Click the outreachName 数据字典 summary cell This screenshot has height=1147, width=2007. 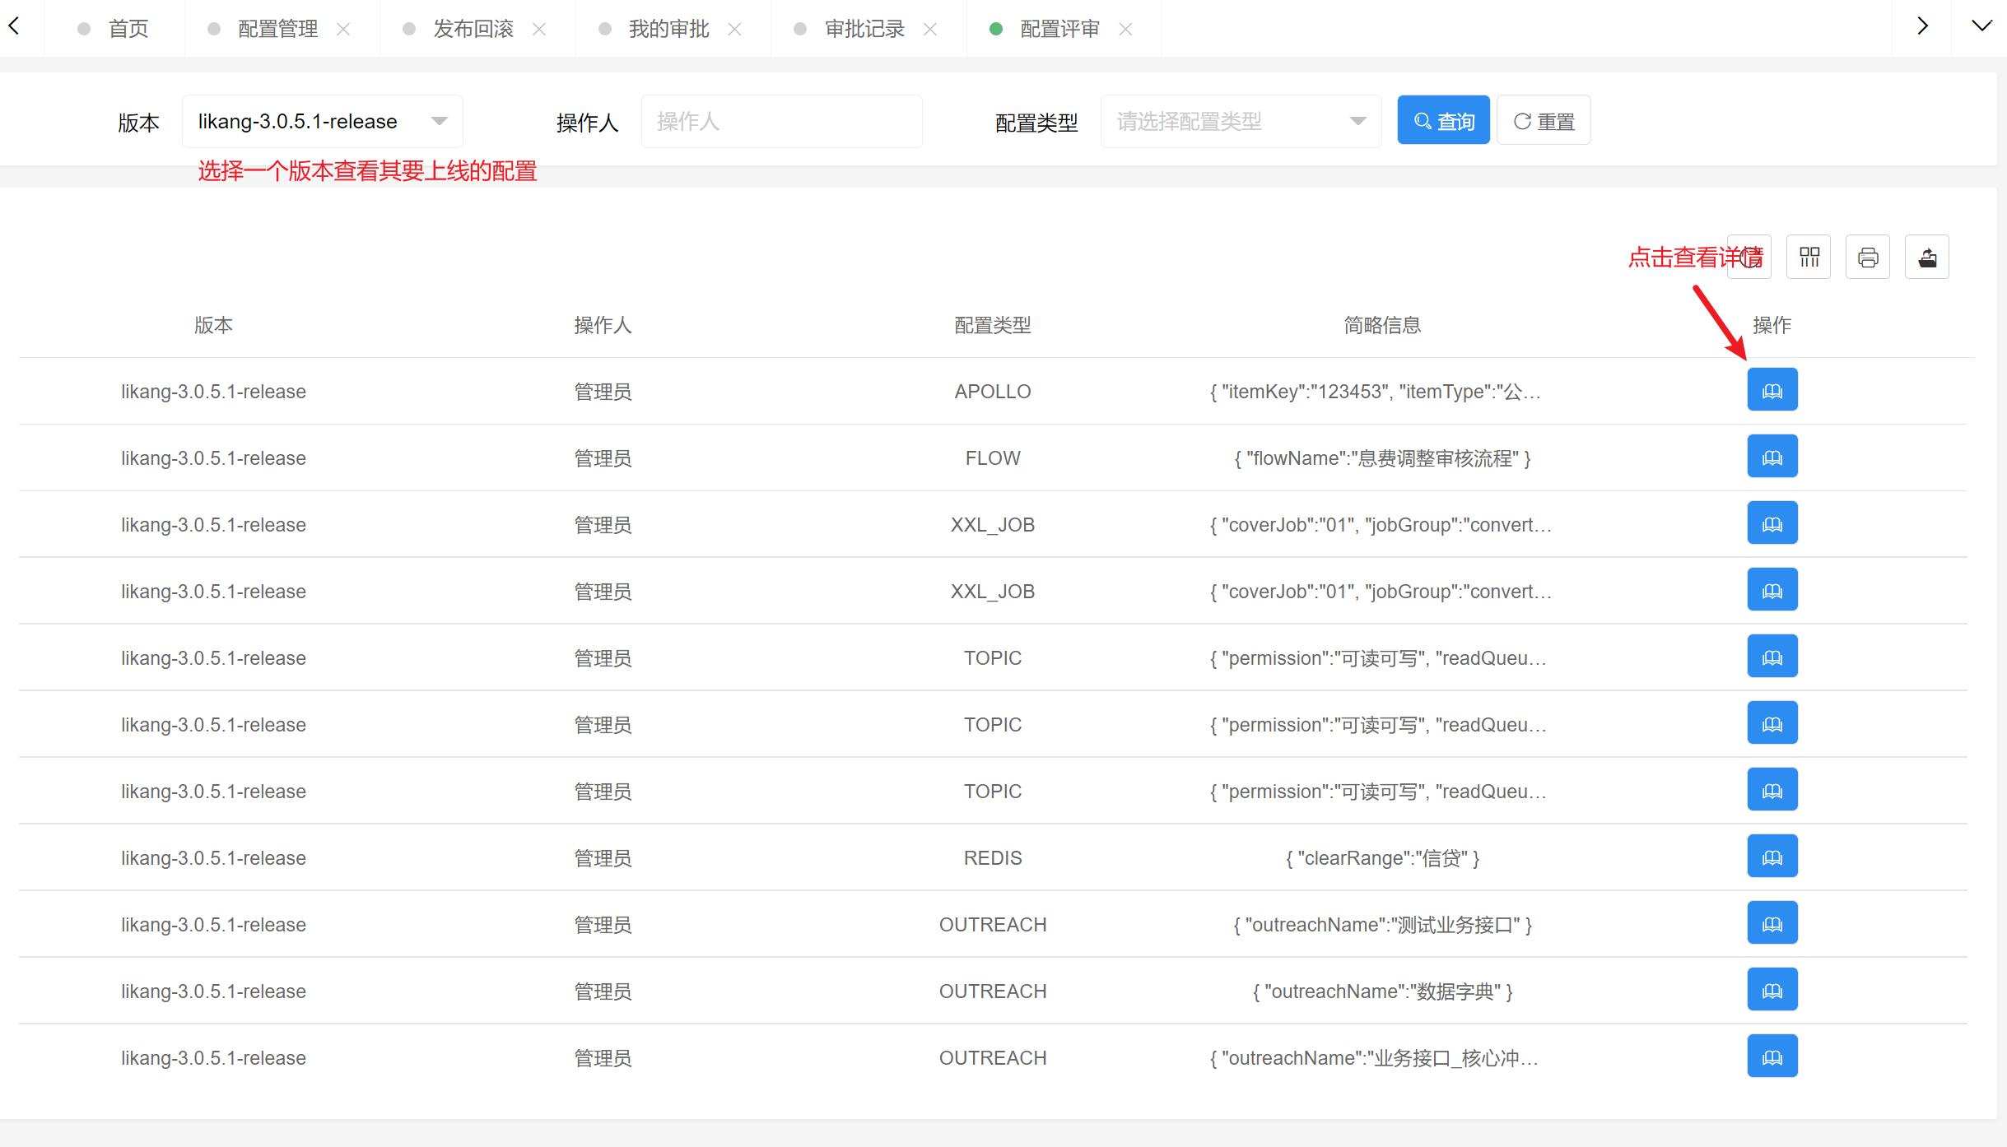point(1382,991)
